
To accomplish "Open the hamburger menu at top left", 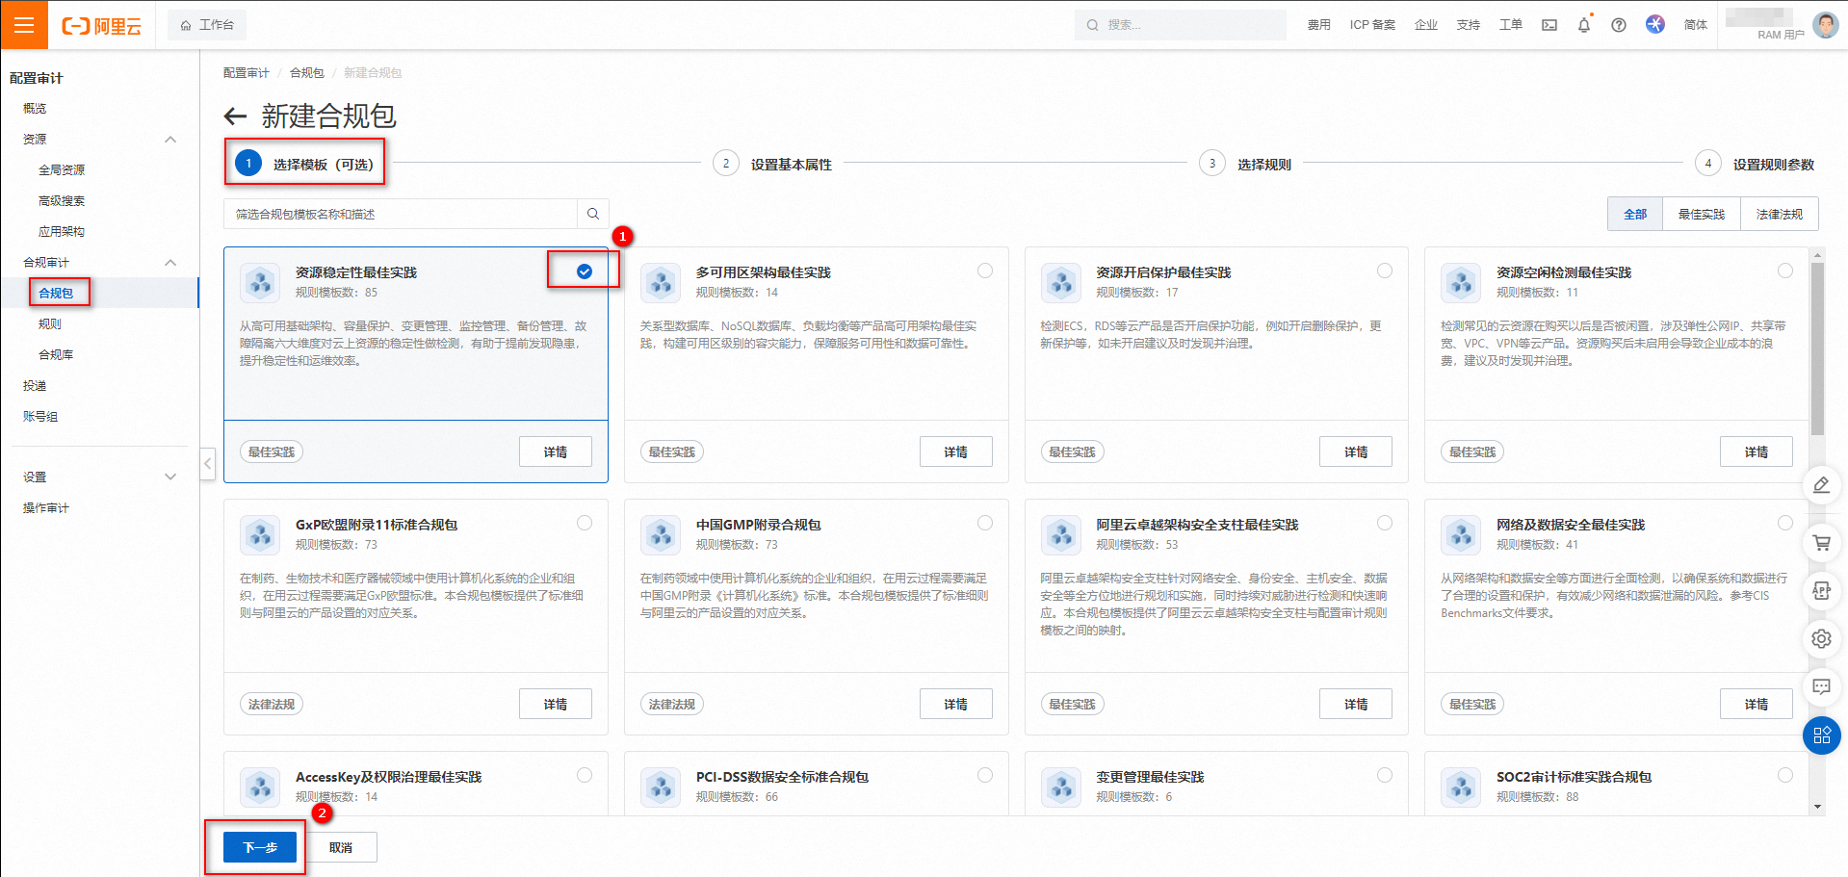I will point(24,25).
